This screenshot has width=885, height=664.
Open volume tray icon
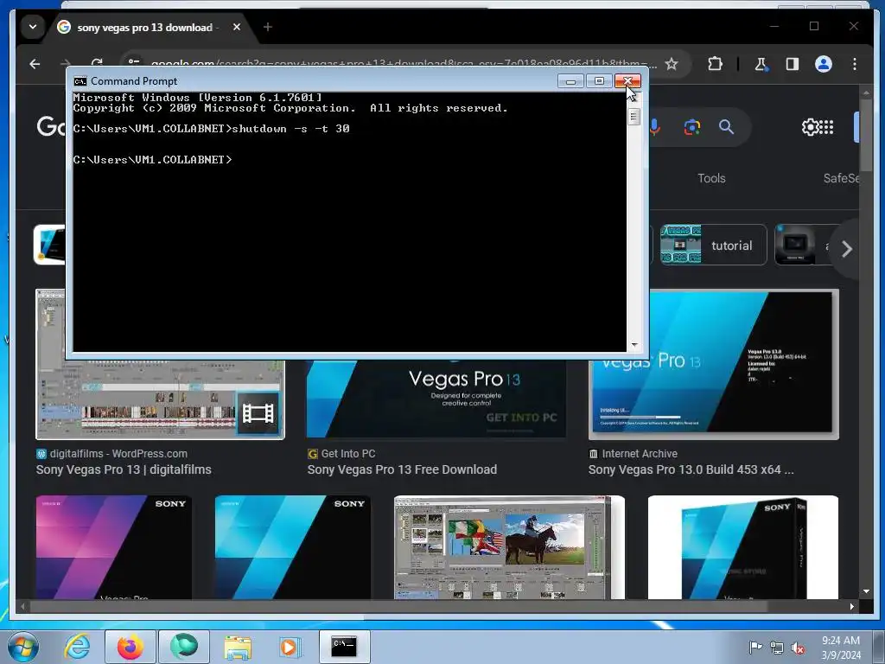(x=798, y=648)
